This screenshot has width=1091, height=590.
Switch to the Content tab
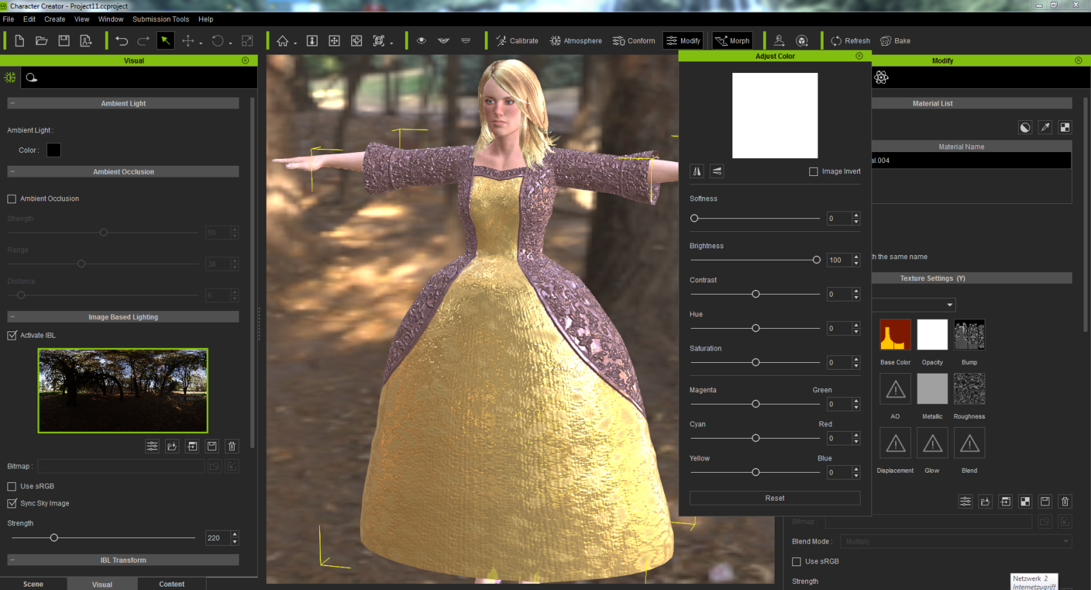172,584
